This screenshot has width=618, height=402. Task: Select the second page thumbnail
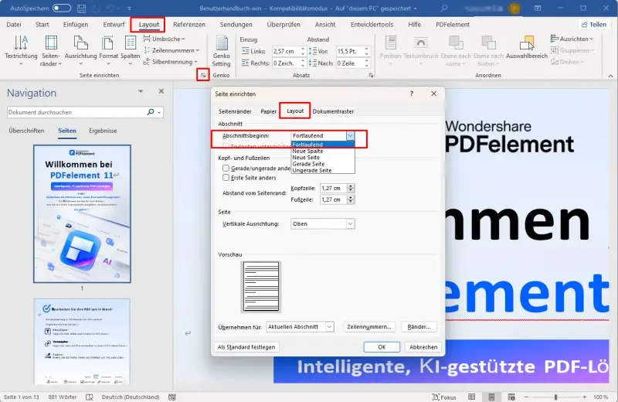coord(82,342)
